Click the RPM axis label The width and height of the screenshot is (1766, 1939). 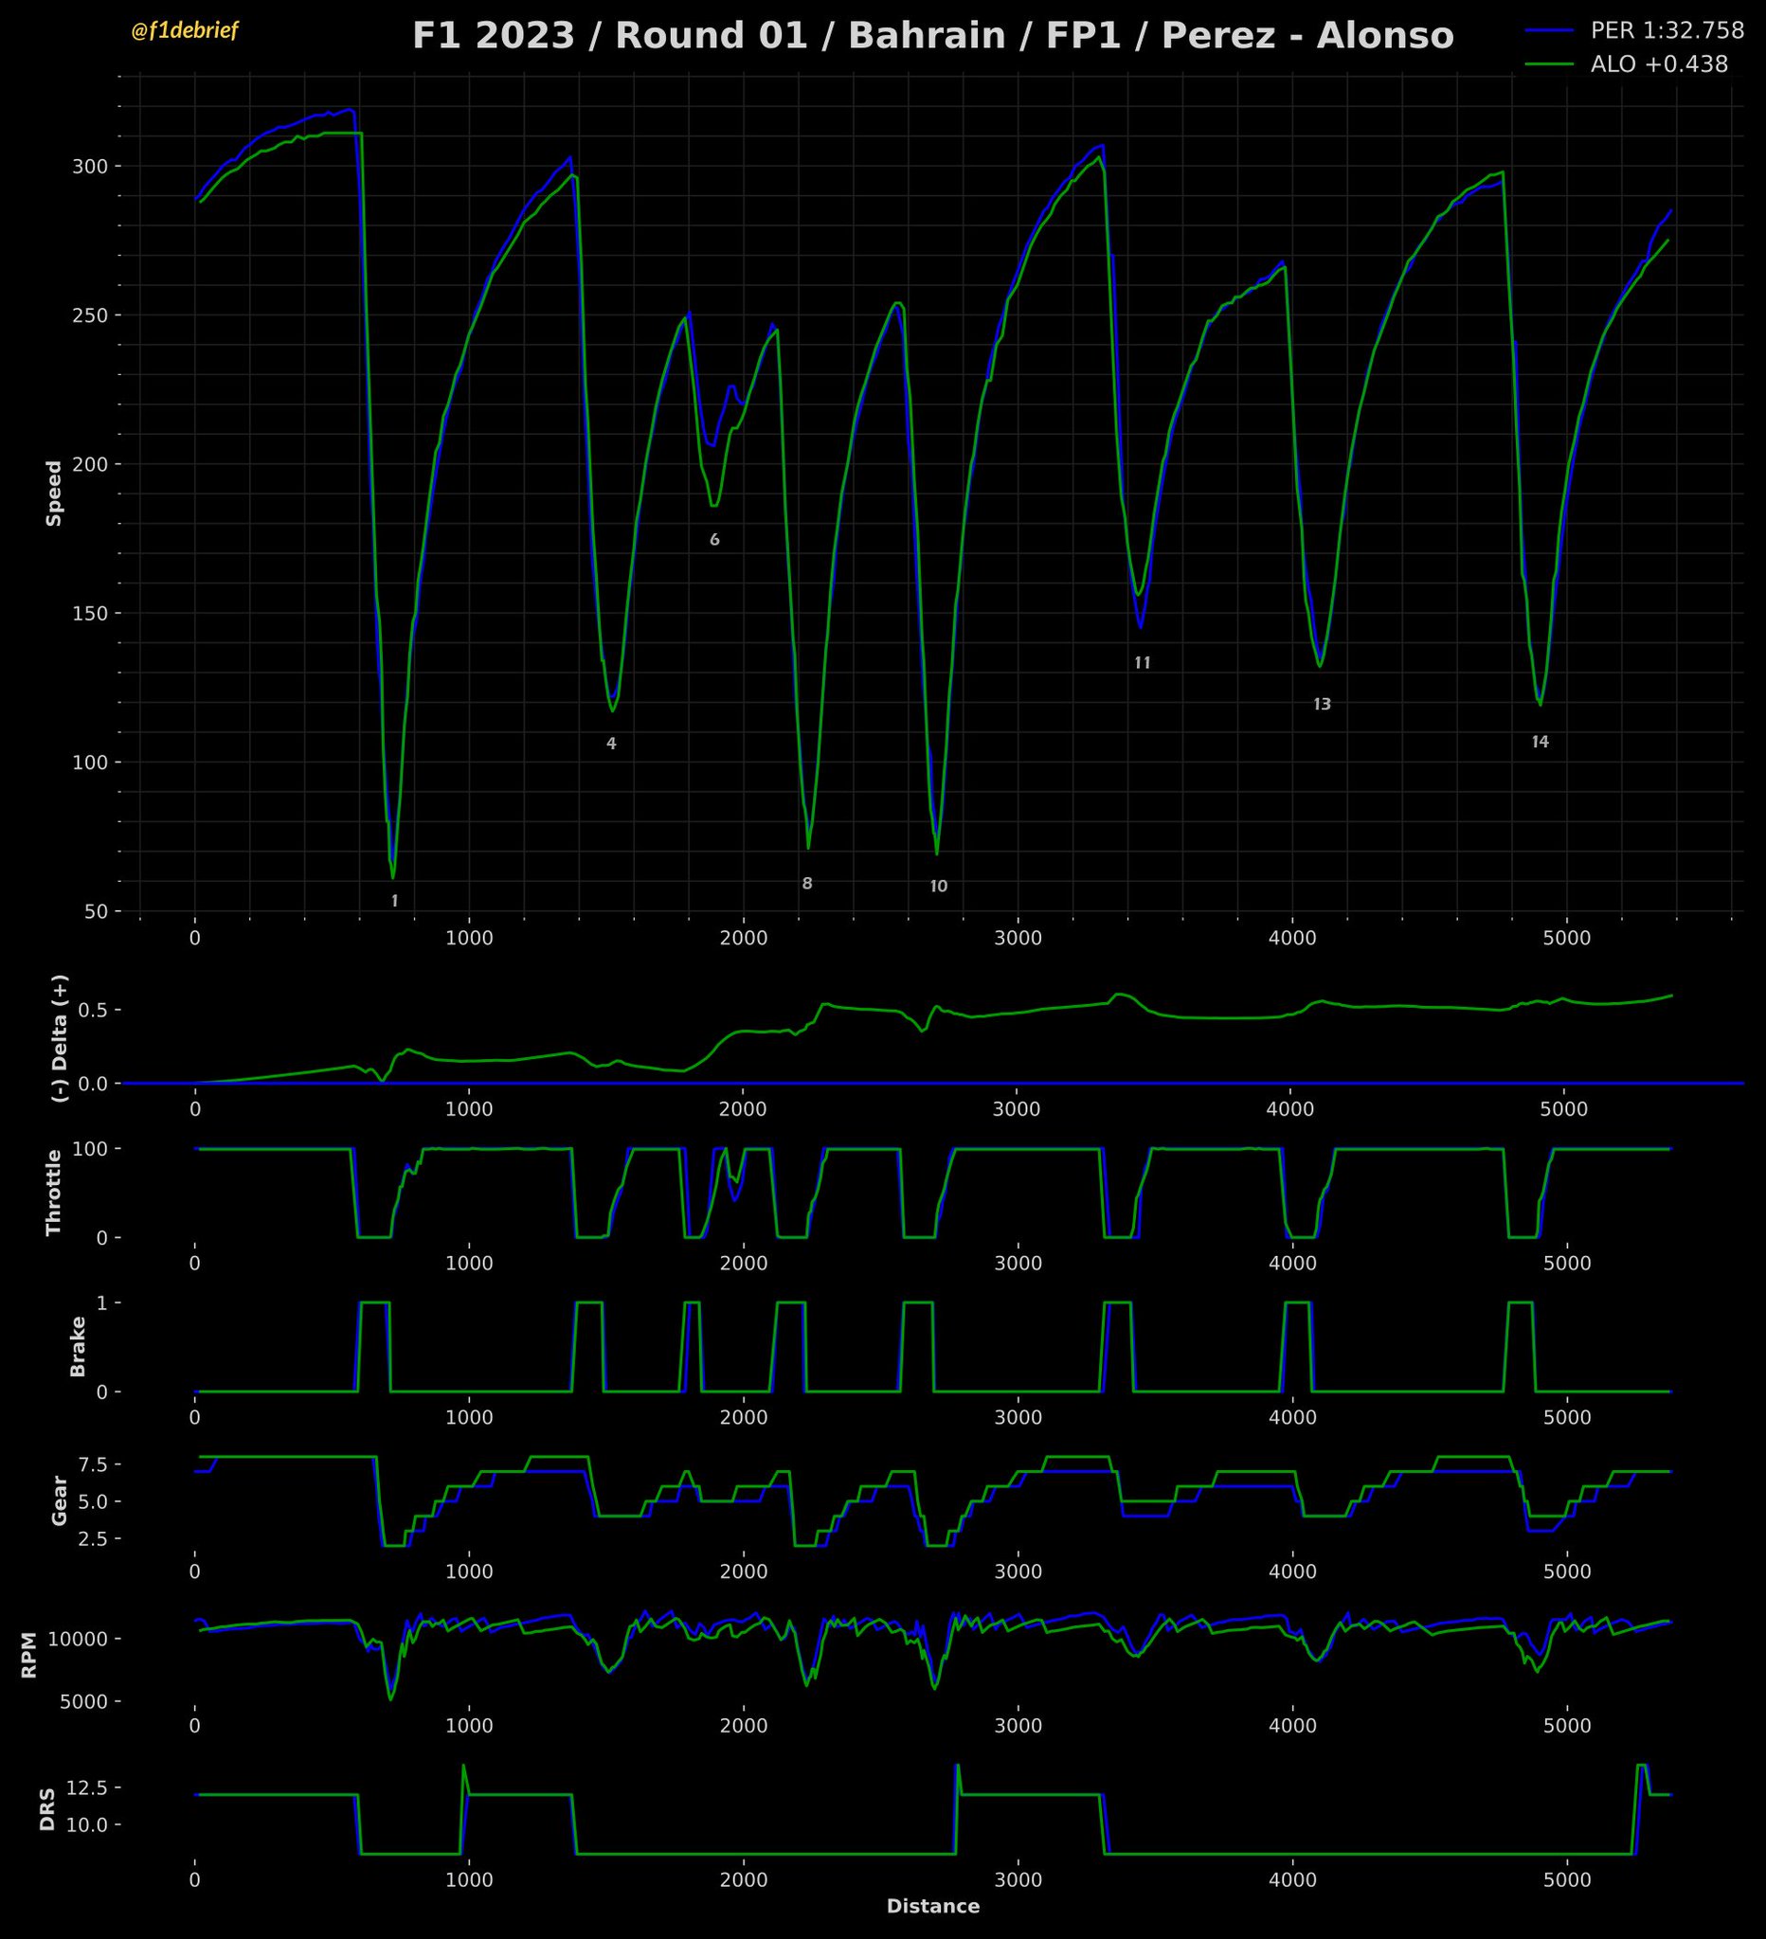pos(28,1654)
